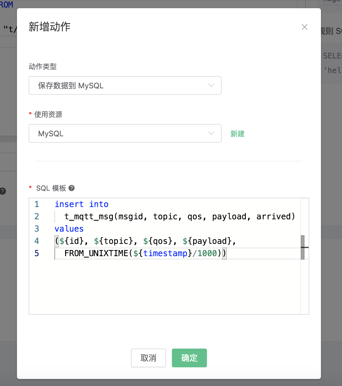Cancel the dialog with the 取消 button
This screenshot has height=386, width=342.
[148, 358]
